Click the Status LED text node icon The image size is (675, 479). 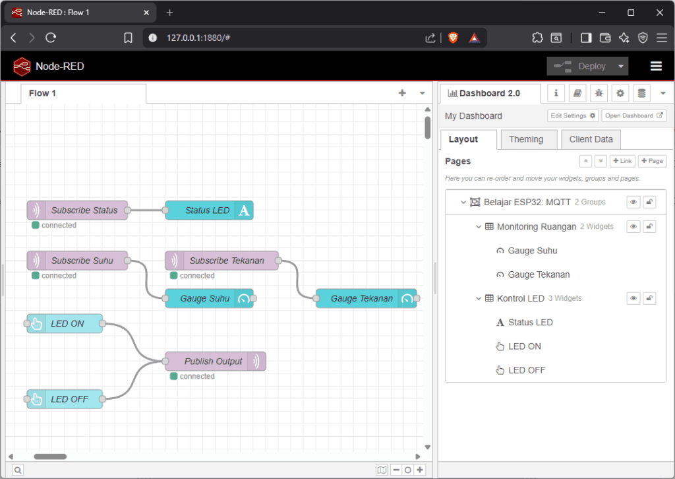[x=244, y=210]
